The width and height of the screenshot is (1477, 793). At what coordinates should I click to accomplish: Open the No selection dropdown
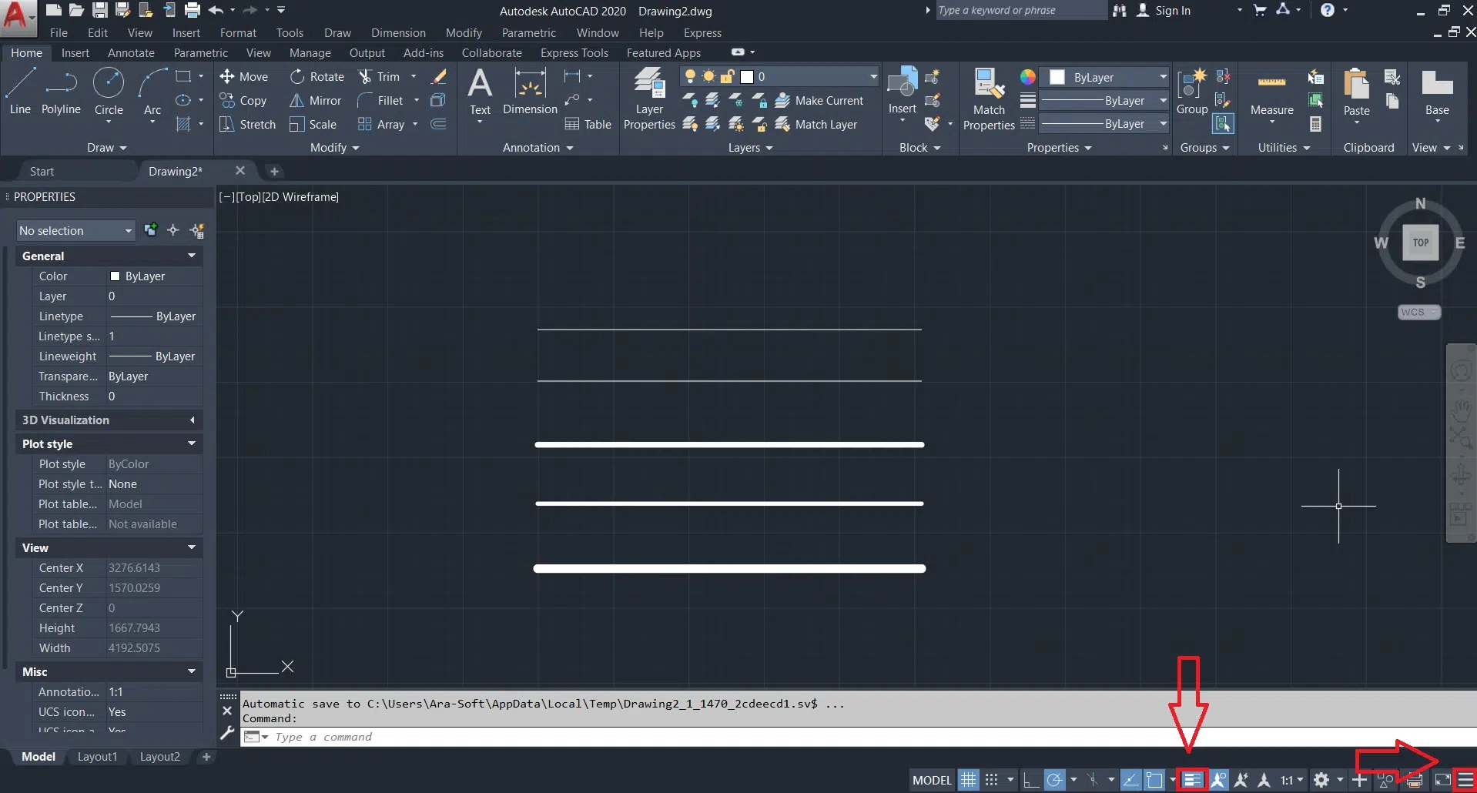point(75,231)
